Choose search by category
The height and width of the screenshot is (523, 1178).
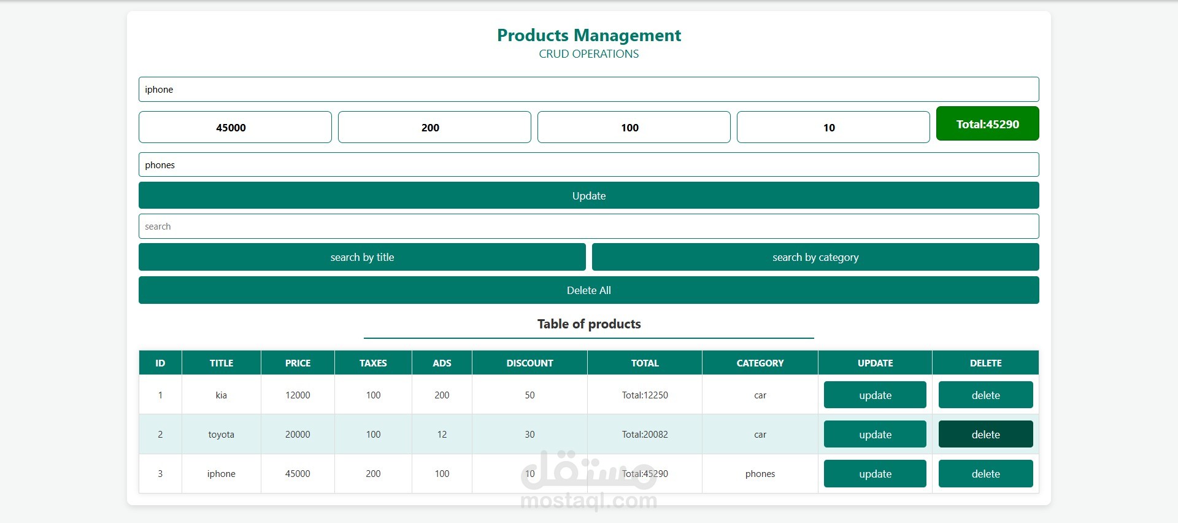(815, 257)
